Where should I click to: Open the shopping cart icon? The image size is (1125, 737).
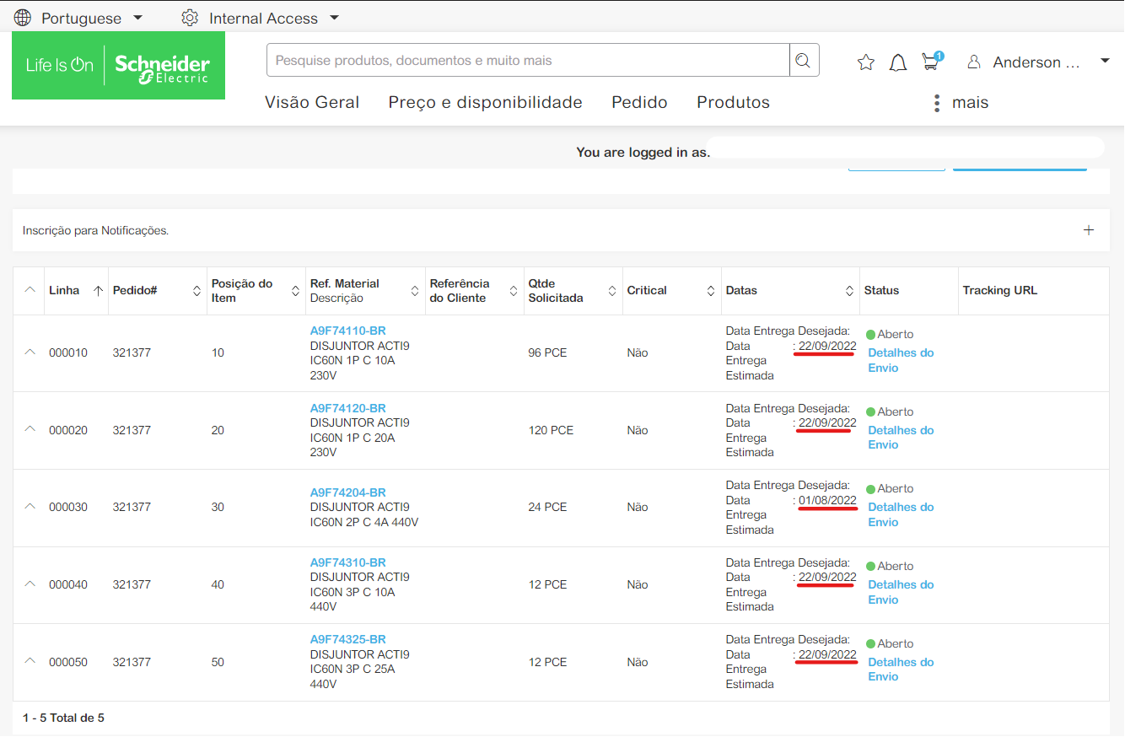pyautogui.click(x=931, y=61)
